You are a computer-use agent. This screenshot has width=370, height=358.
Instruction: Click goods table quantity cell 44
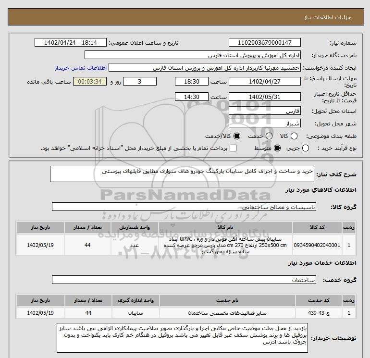[x=87, y=245]
